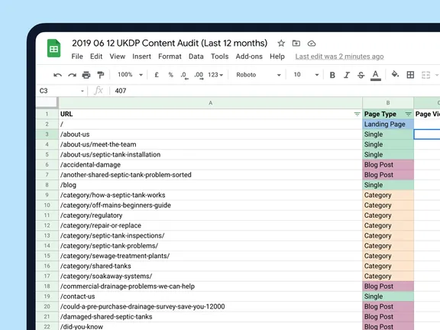Click the undo arrow
Image resolution: width=440 pixels, height=330 pixels.
(57, 75)
